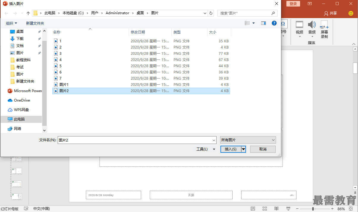
Task: Open 新建文件夹 in navigation pane
Action: click(x=25, y=81)
